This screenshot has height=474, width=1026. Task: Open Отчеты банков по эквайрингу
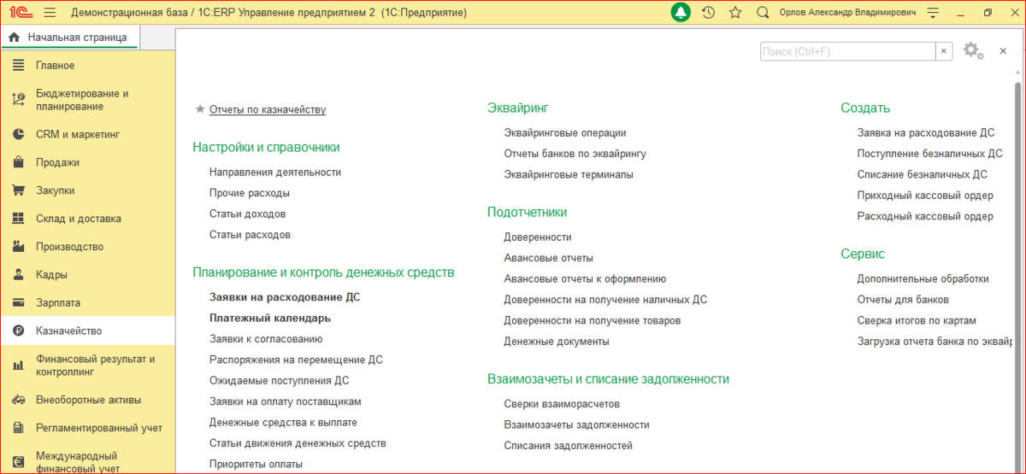tap(575, 154)
